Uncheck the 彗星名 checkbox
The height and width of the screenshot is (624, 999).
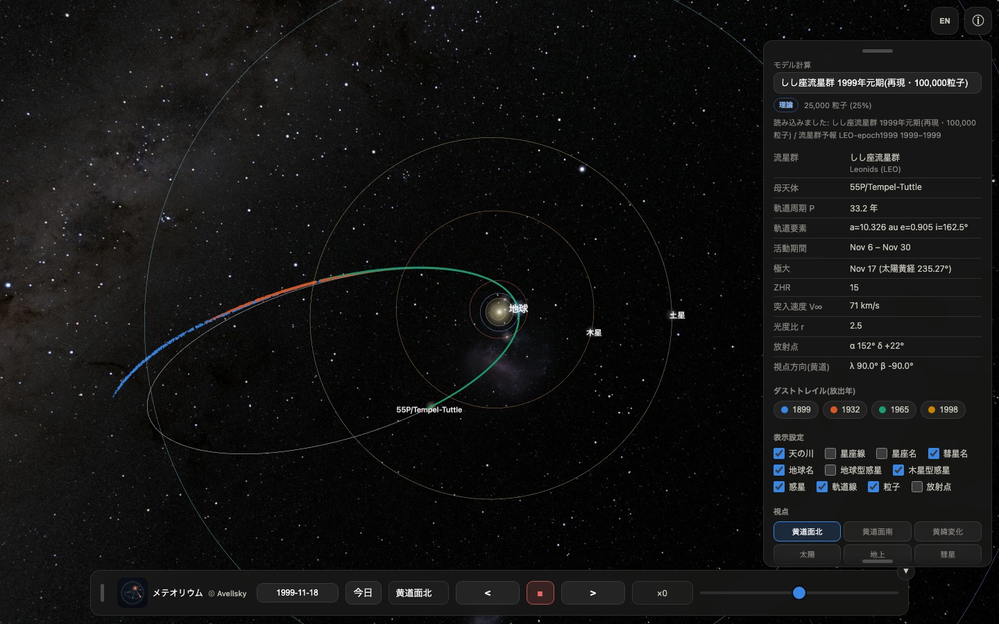(x=934, y=453)
